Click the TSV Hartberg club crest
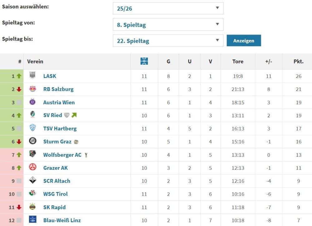 pyautogui.click(x=32, y=128)
